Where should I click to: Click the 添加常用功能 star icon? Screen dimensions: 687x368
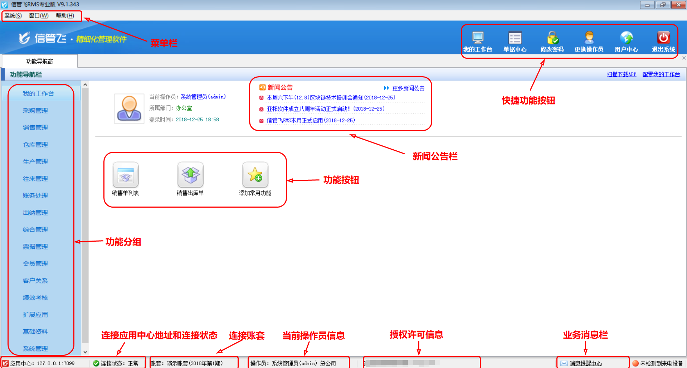[255, 175]
